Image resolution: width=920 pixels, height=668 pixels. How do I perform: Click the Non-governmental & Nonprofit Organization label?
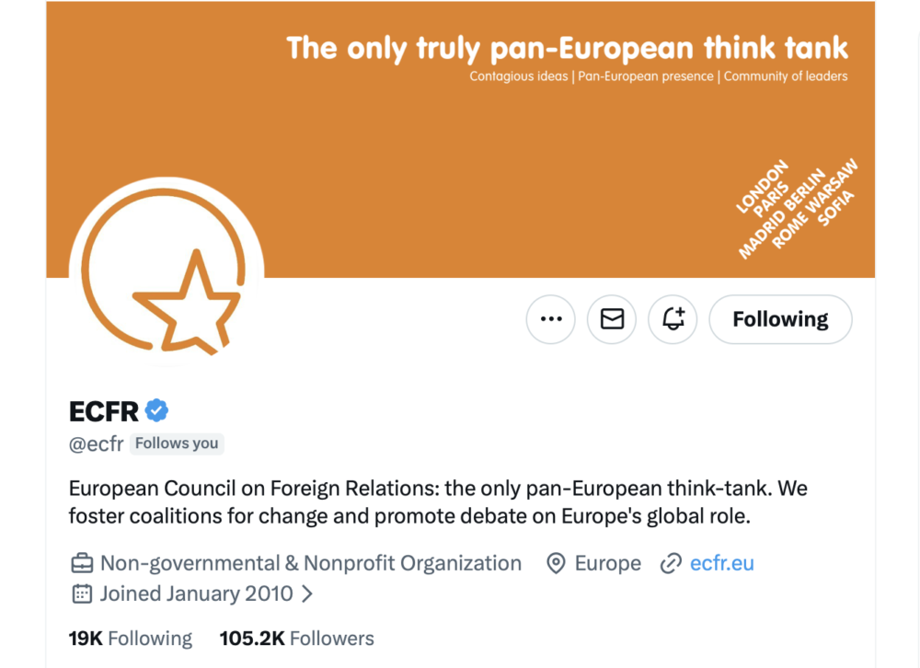[311, 563]
